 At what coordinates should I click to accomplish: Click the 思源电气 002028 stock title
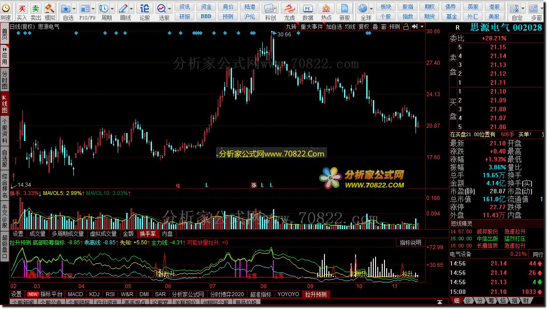(x=506, y=27)
